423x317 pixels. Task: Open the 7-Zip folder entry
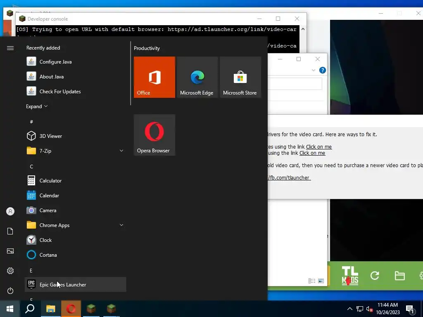coord(76,151)
